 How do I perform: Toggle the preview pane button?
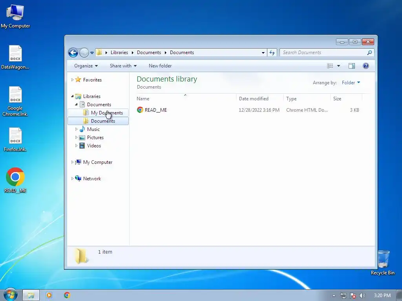(x=352, y=66)
